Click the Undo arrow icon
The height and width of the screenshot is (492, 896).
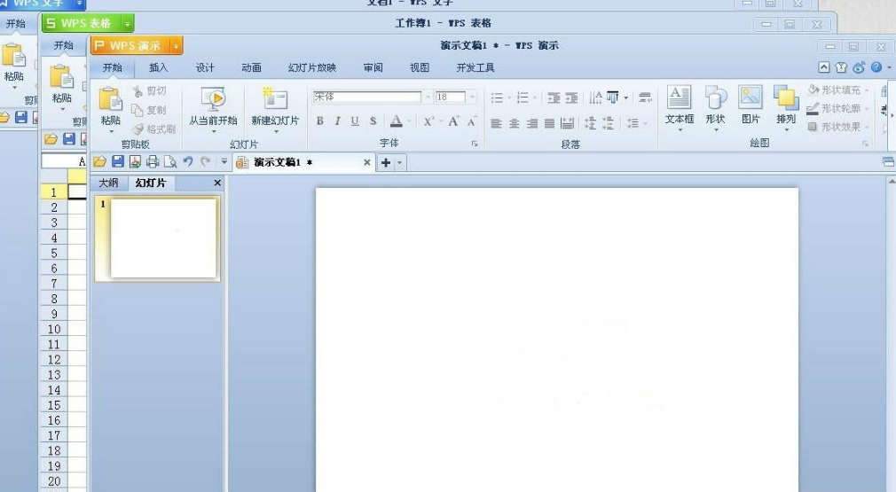(x=188, y=162)
